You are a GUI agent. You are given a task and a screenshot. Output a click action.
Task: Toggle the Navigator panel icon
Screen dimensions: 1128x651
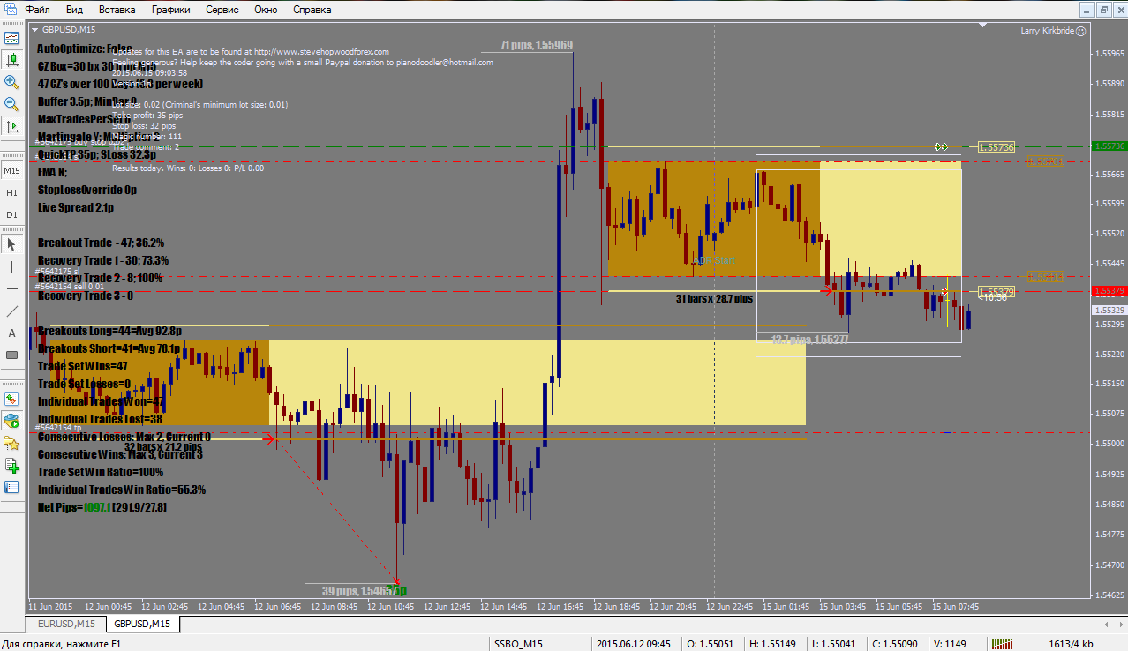[11, 421]
